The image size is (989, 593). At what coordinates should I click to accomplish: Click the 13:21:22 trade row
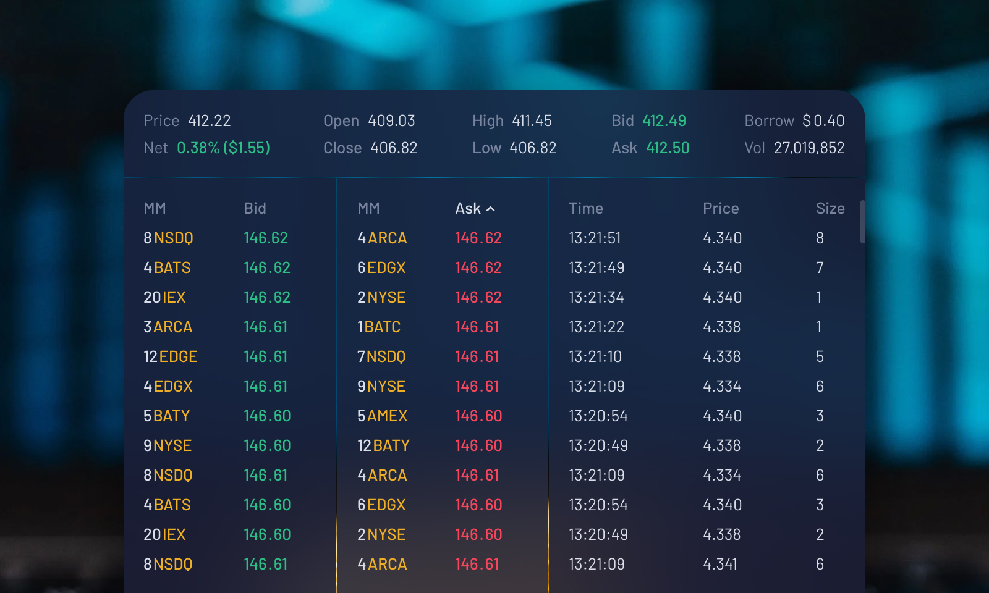[705, 327]
